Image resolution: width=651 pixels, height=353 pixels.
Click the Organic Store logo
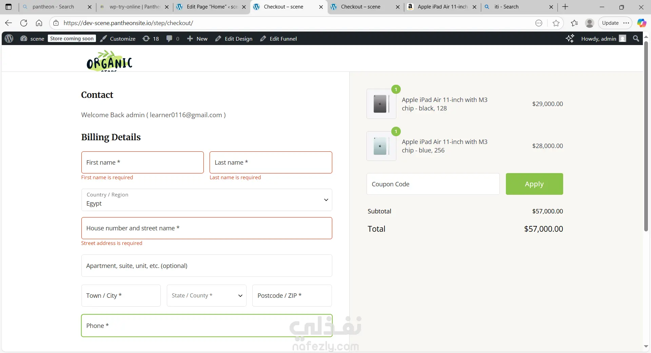(109, 61)
